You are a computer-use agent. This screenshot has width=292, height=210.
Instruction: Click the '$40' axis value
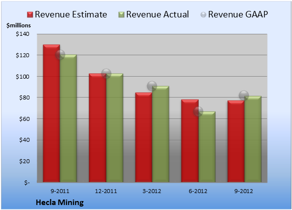(24, 140)
